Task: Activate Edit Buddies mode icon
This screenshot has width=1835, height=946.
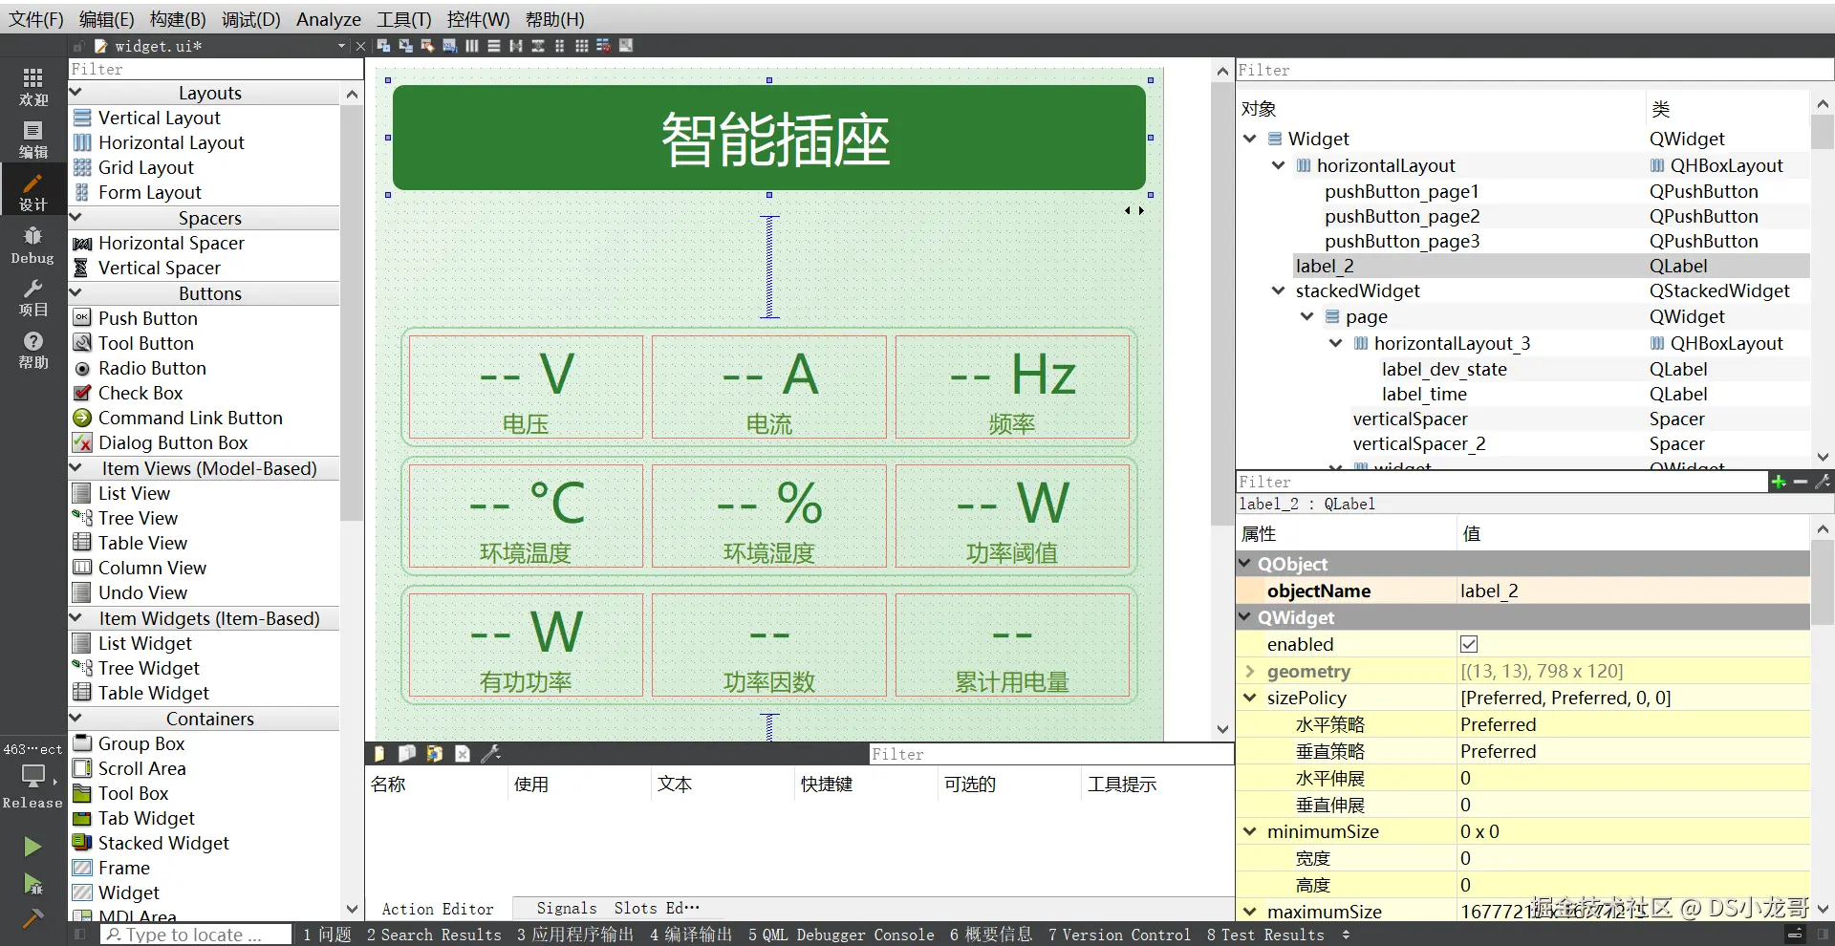Action: [427, 46]
